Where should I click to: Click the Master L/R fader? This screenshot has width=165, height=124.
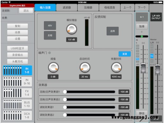(157, 69)
